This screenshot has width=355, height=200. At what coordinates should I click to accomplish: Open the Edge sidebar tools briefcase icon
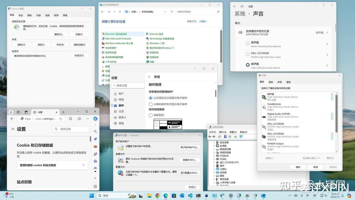click(x=95, y=146)
